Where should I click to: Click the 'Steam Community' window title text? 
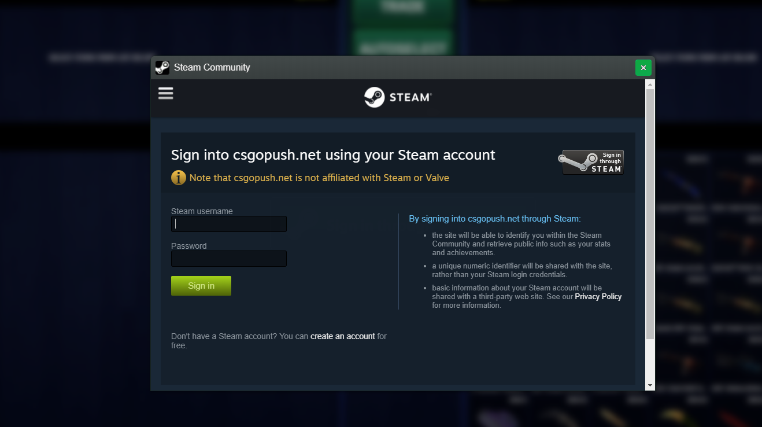pyautogui.click(x=212, y=68)
